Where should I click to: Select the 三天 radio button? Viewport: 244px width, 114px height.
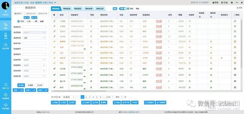pos(25,21)
